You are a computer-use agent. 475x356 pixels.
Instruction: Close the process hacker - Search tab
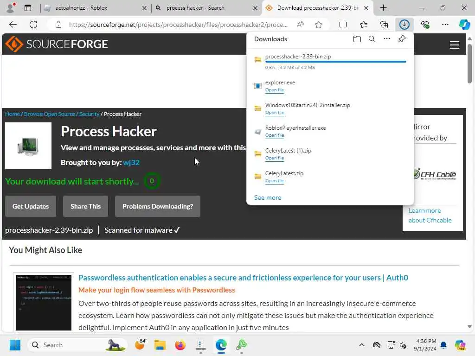coord(256,8)
